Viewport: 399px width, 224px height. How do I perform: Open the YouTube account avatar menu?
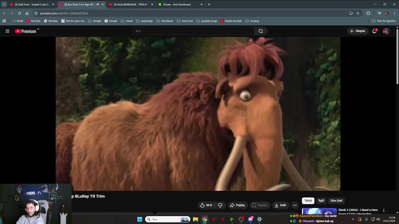point(386,31)
